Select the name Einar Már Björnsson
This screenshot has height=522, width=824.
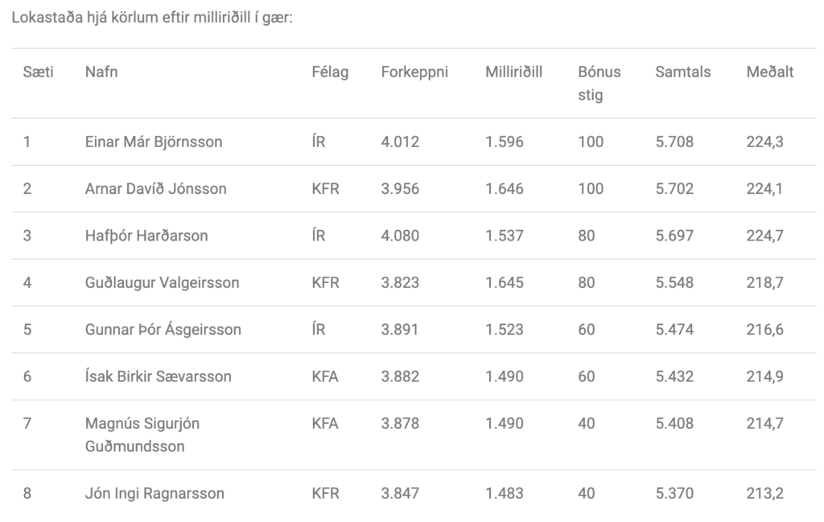tap(154, 142)
